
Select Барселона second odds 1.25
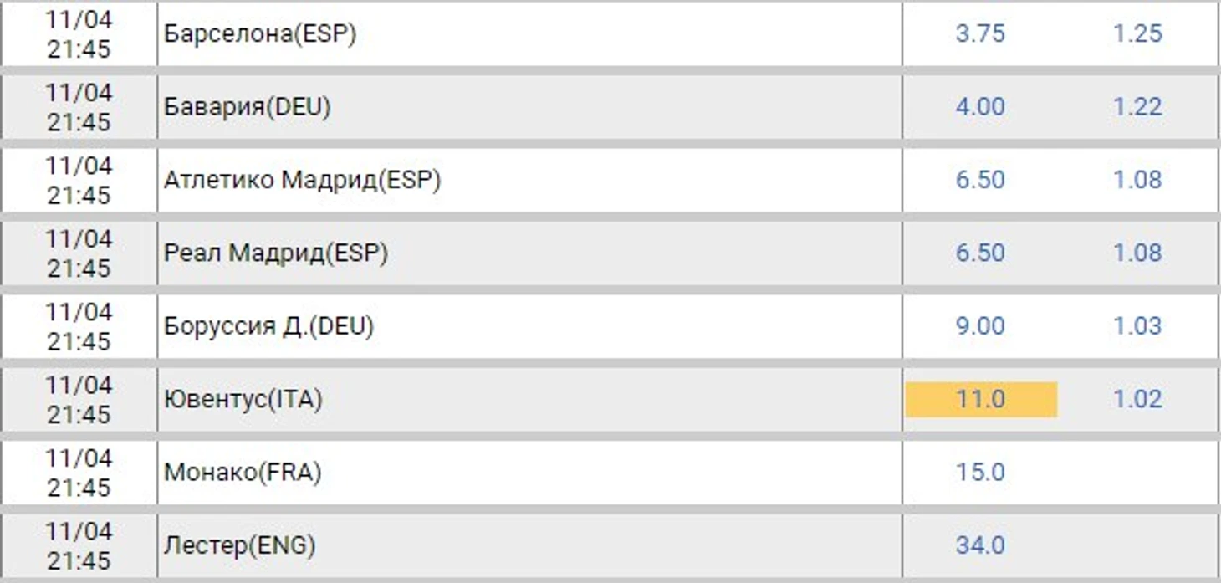coord(1137,33)
